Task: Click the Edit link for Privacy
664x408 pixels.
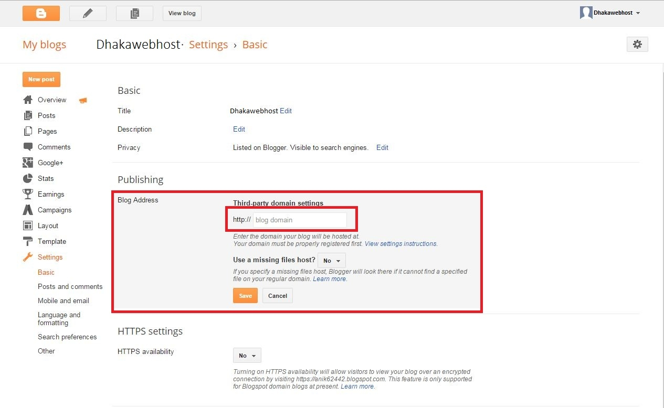Action: click(382, 147)
